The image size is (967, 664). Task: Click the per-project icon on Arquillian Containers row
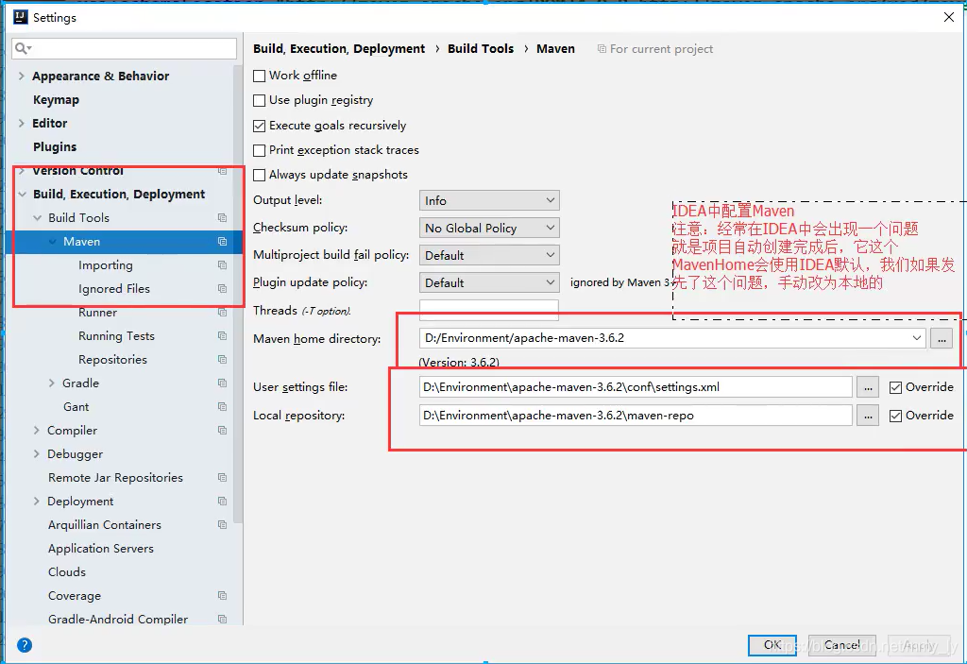[222, 524]
